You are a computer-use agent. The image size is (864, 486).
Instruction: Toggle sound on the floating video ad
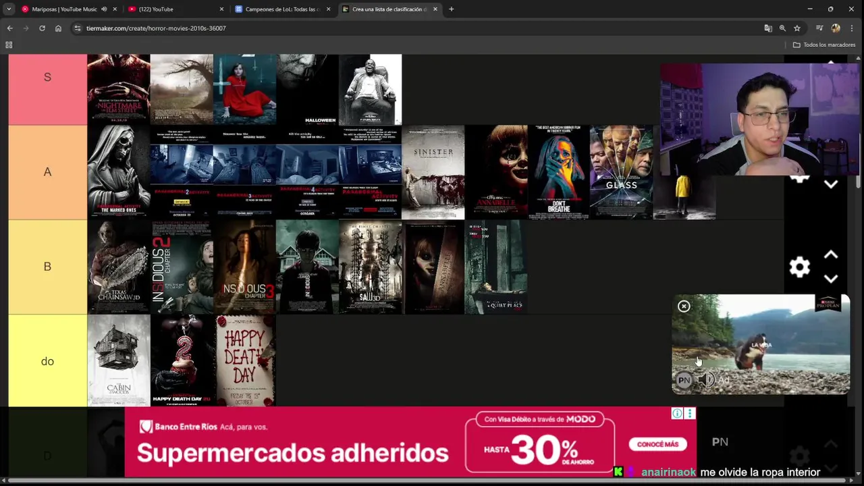[705, 380]
